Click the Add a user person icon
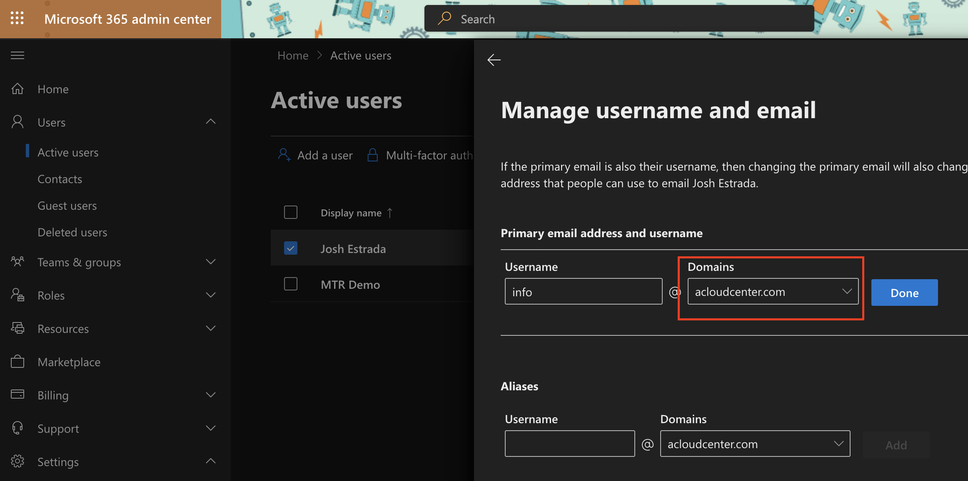Viewport: 968px width, 481px height. point(284,154)
